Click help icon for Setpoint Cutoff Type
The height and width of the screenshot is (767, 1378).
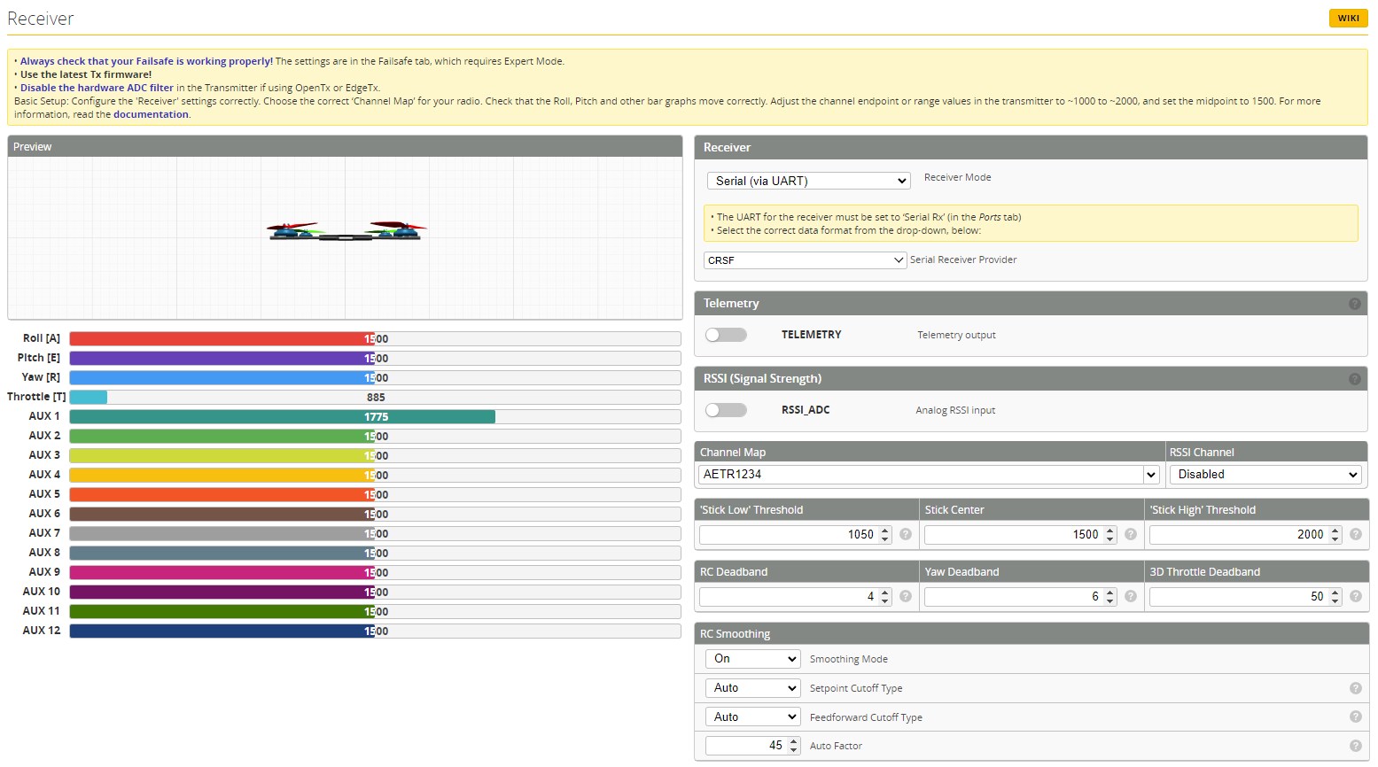coord(1355,688)
